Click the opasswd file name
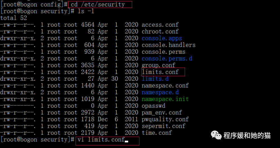Viewport: 280px width, 148px height. (x=153, y=106)
